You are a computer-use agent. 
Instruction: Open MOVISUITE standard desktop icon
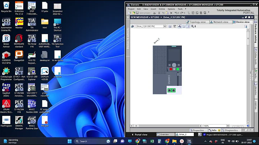19,41
